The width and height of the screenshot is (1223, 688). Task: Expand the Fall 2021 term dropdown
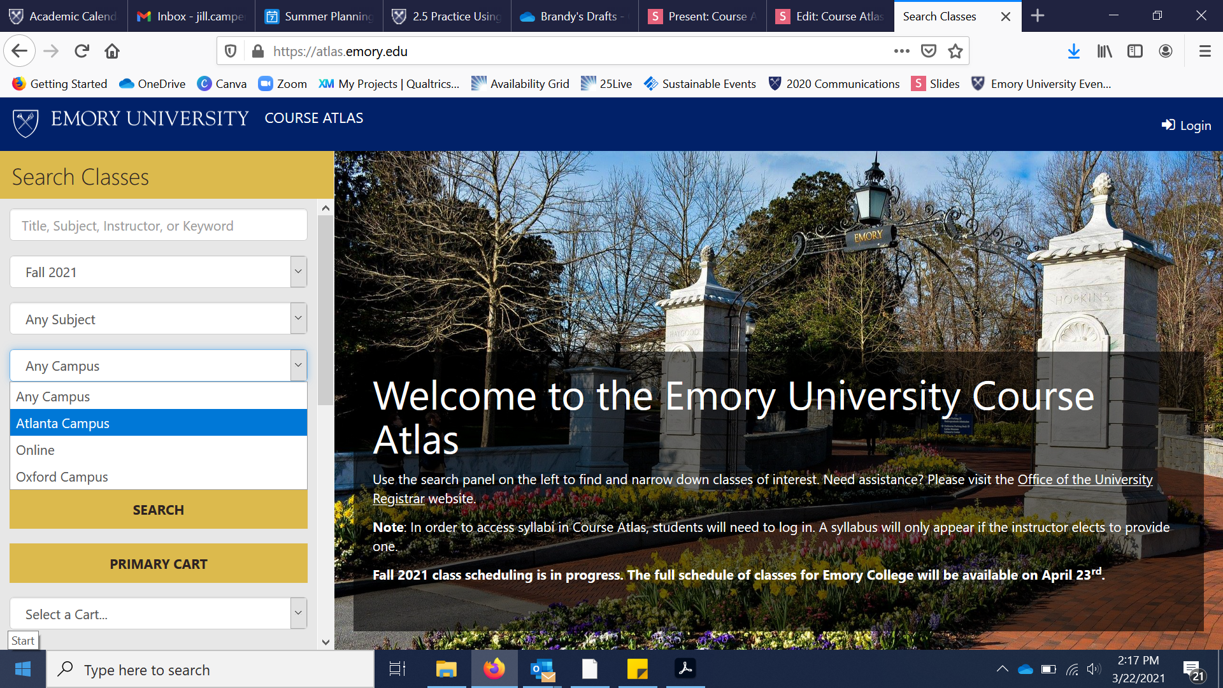pyautogui.click(x=158, y=272)
